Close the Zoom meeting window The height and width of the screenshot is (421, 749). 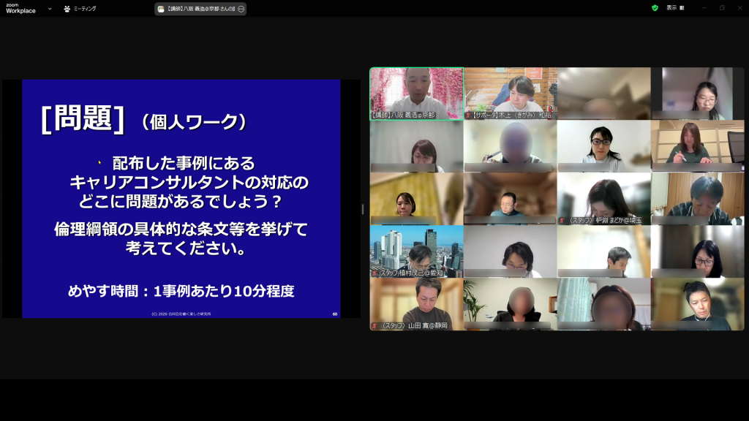click(x=739, y=8)
